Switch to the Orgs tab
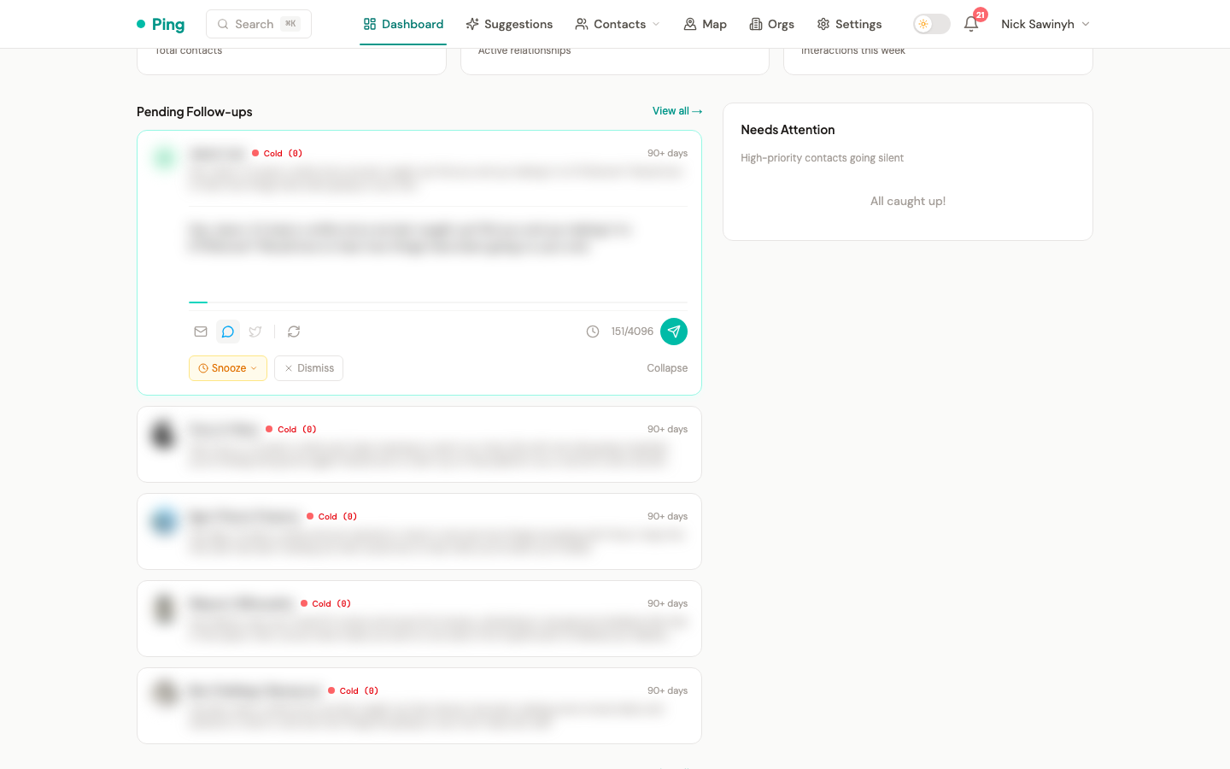Screen dimensions: 1230x769 coord(772,24)
